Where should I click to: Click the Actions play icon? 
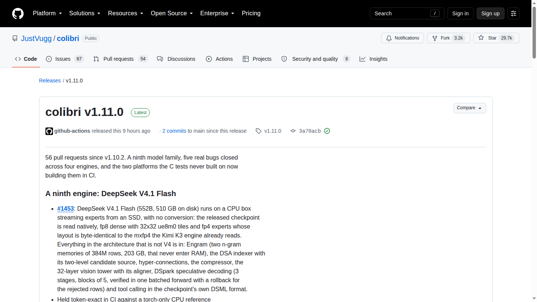[x=209, y=59]
